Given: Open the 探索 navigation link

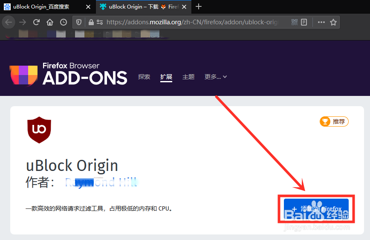Looking at the screenshot, I should (x=144, y=77).
